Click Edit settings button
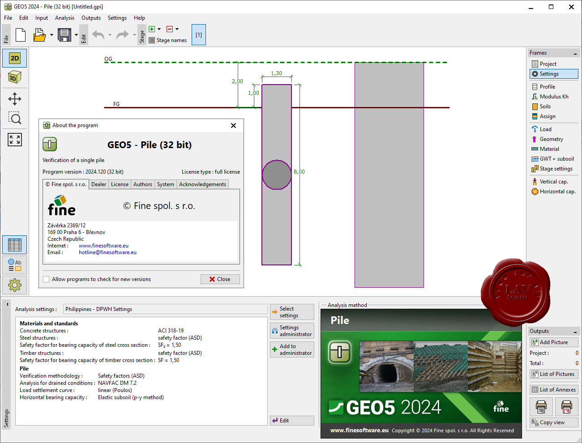 pyautogui.click(x=292, y=421)
